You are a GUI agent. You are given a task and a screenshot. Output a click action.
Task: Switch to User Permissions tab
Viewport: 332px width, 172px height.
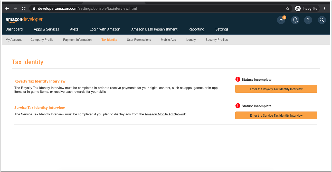(x=139, y=40)
